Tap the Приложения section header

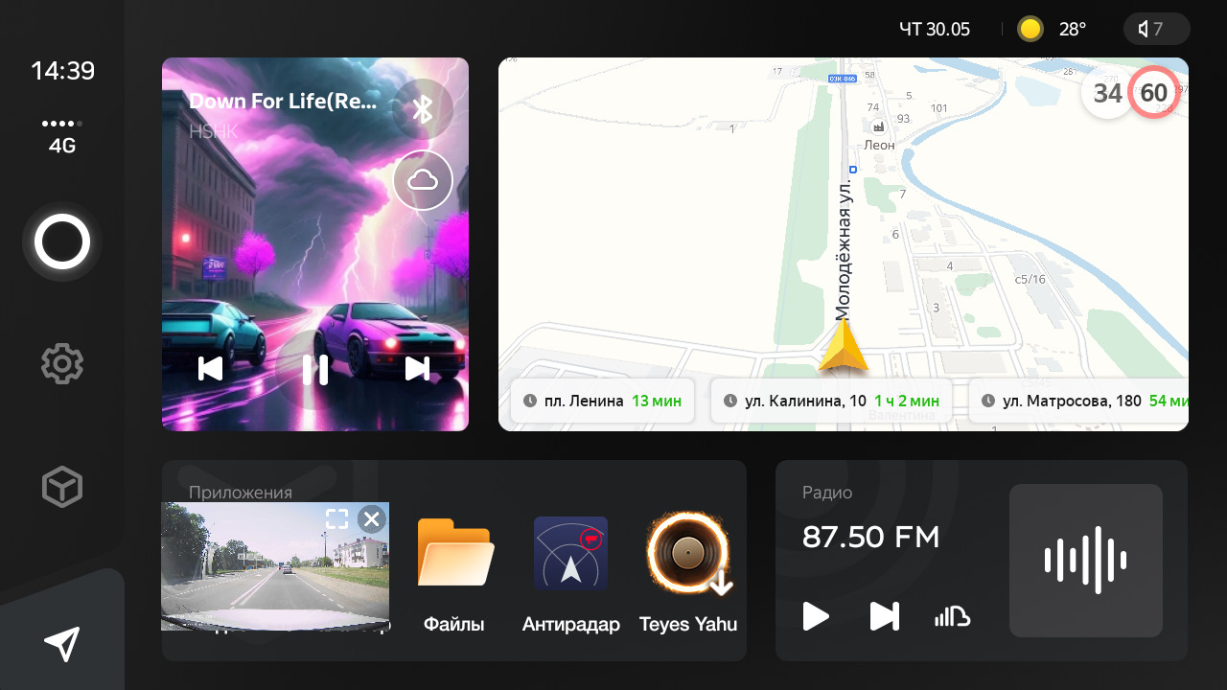[241, 493]
